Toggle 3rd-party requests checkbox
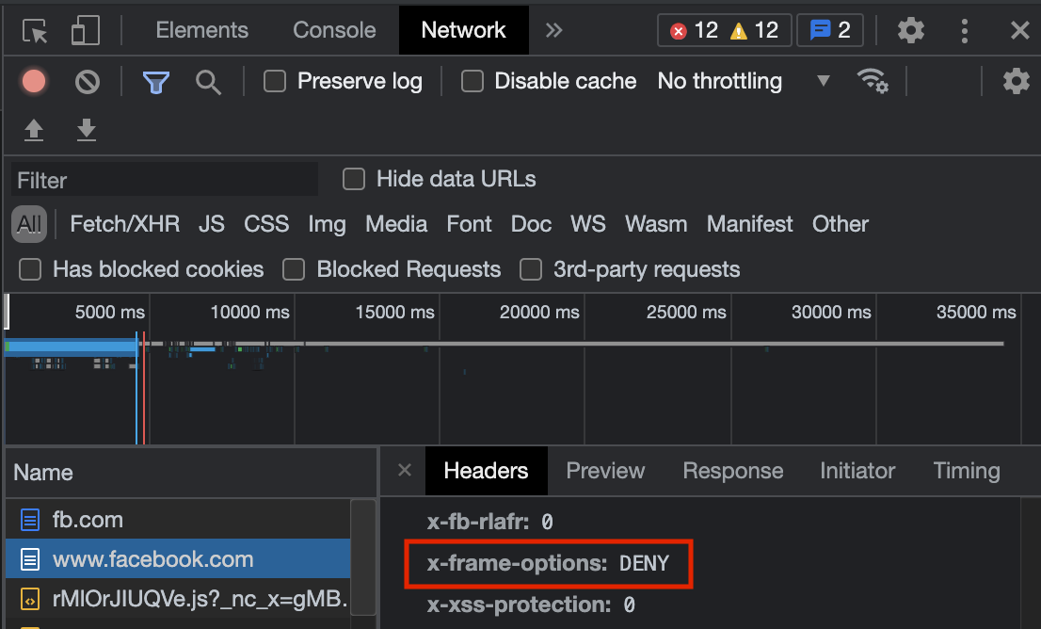Image resolution: width=1041 pixels, height=629 pixels. (x=531, y=269)
